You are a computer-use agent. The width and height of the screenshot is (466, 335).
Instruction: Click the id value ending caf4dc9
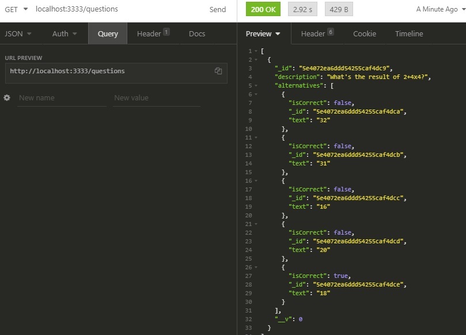344,69
